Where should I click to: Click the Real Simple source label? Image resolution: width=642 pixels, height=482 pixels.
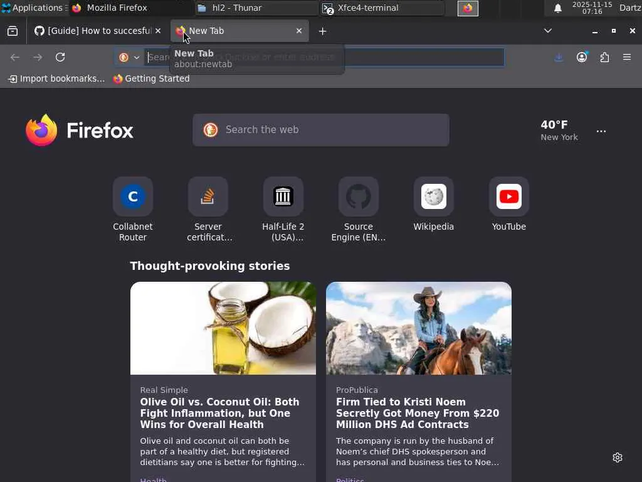tap(164, 390)
